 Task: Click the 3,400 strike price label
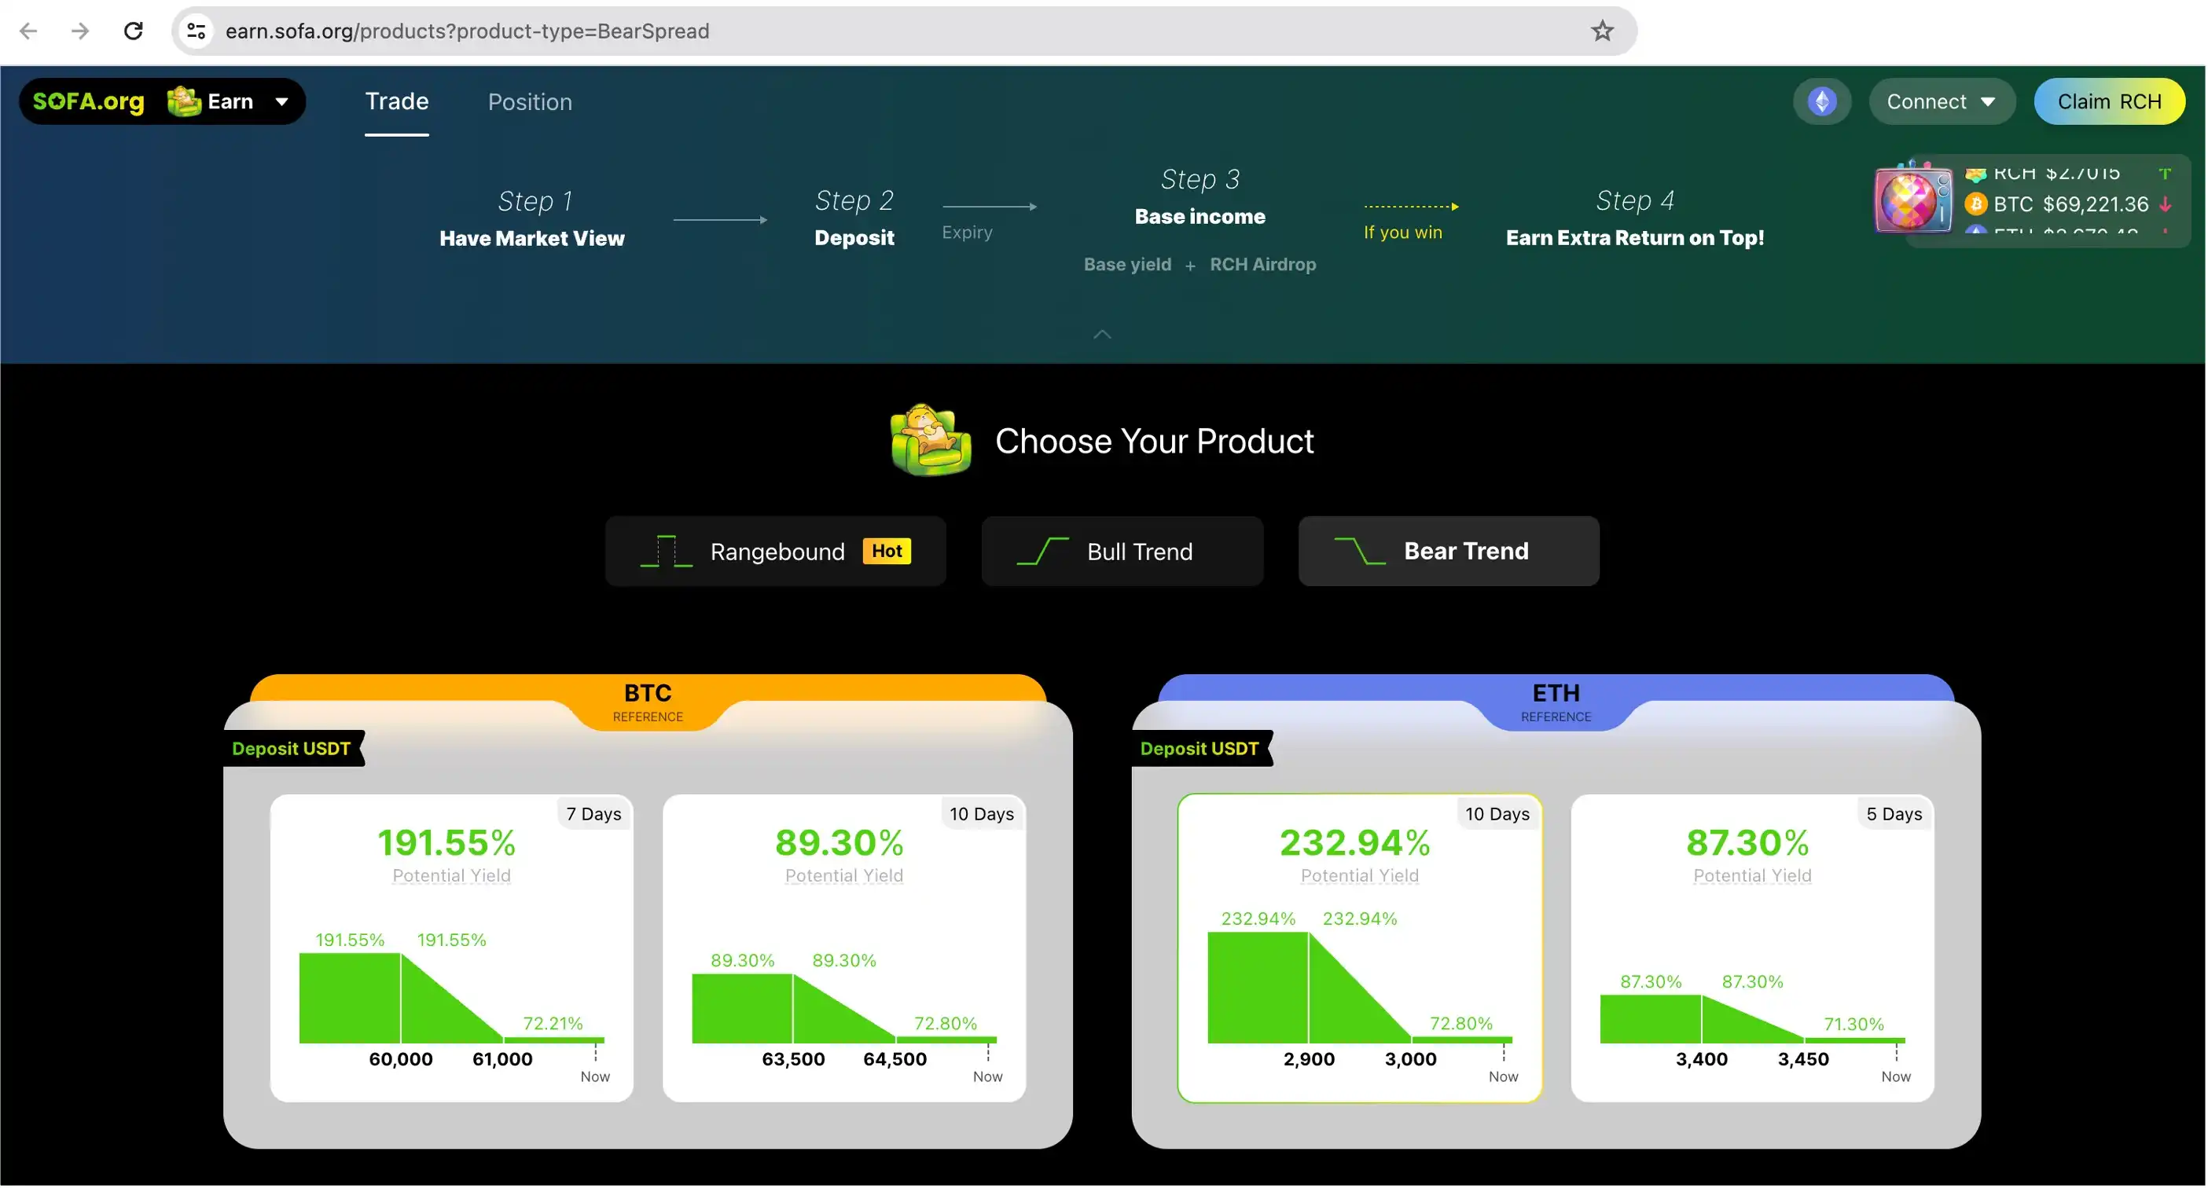coord(1703,1061)
